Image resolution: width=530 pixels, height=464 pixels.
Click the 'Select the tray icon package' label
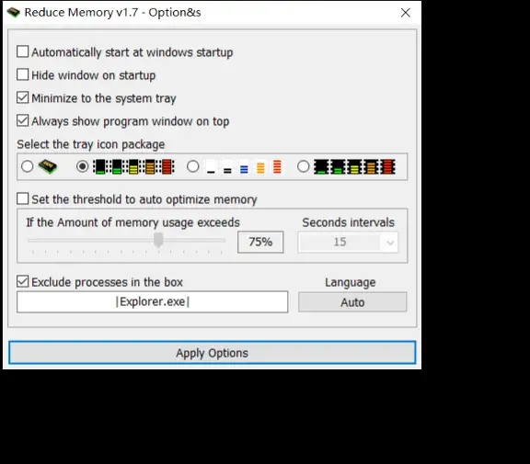click(x=91, y=144)
